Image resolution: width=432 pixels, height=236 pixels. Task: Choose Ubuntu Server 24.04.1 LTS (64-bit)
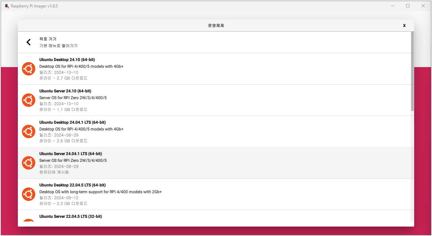pos(214,163)
